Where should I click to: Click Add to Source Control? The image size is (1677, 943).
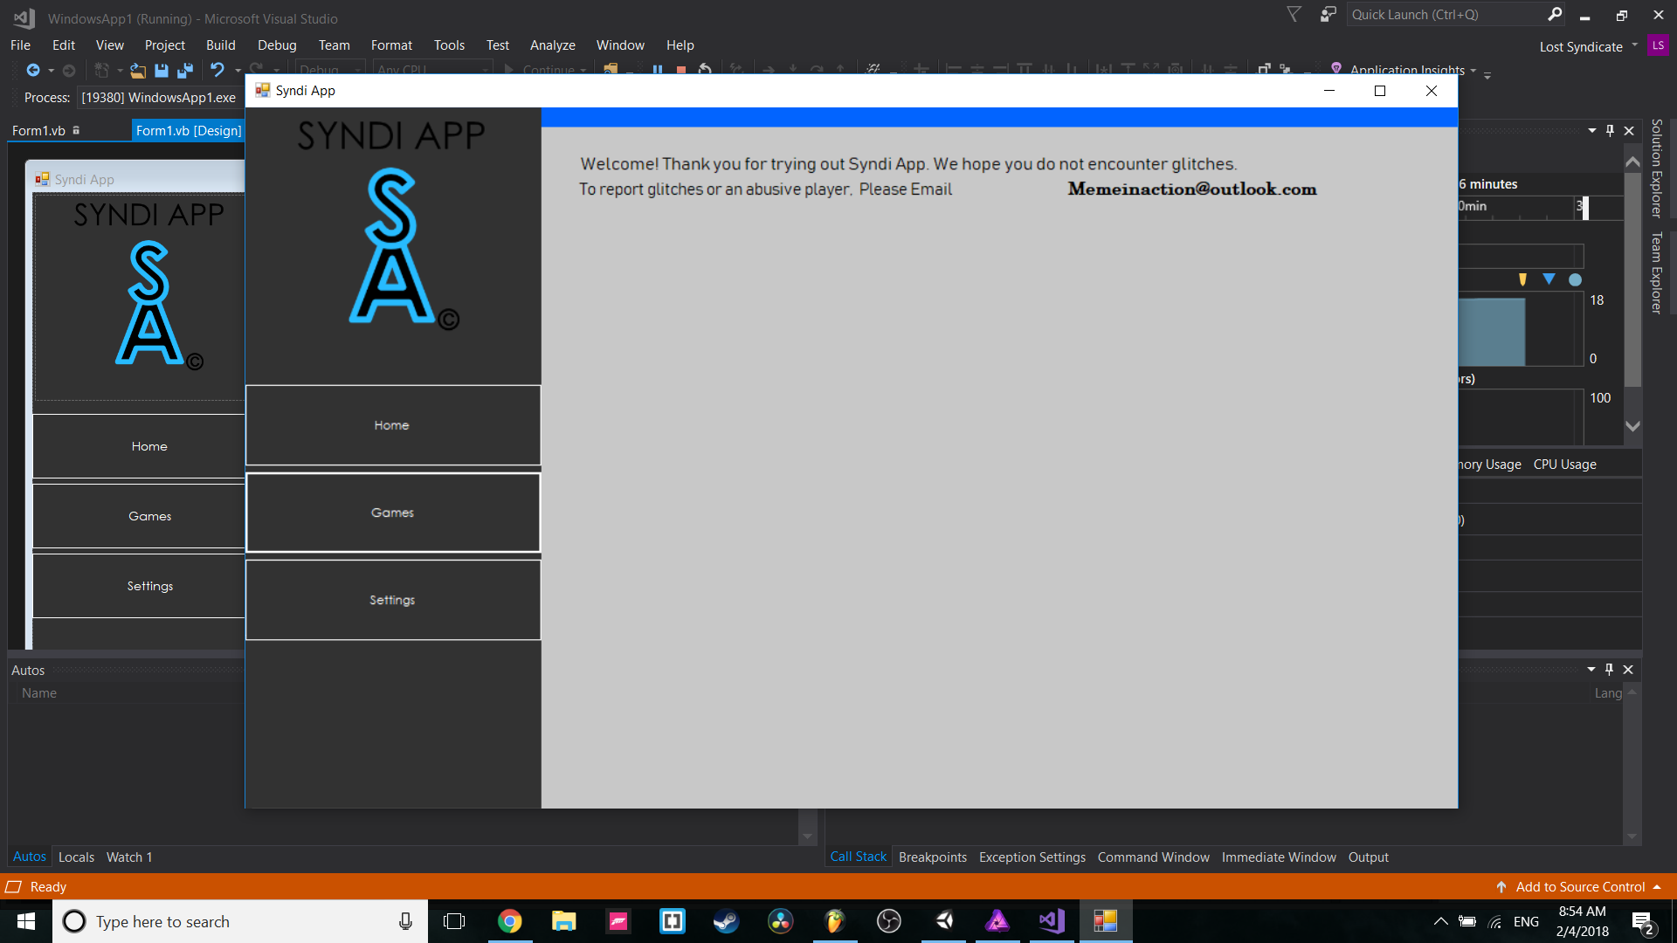[x=1580, y=887]
